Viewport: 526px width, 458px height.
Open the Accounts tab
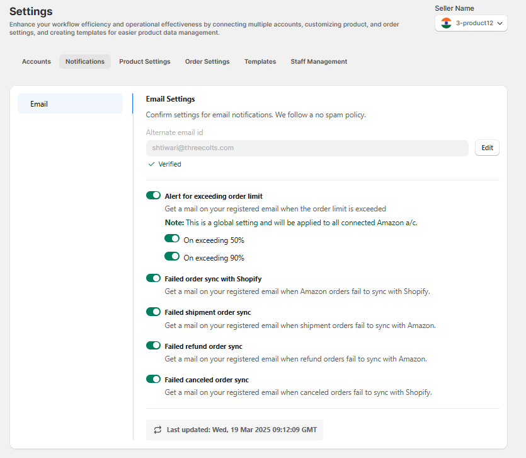pyautogui.click(x=37, y=61)
